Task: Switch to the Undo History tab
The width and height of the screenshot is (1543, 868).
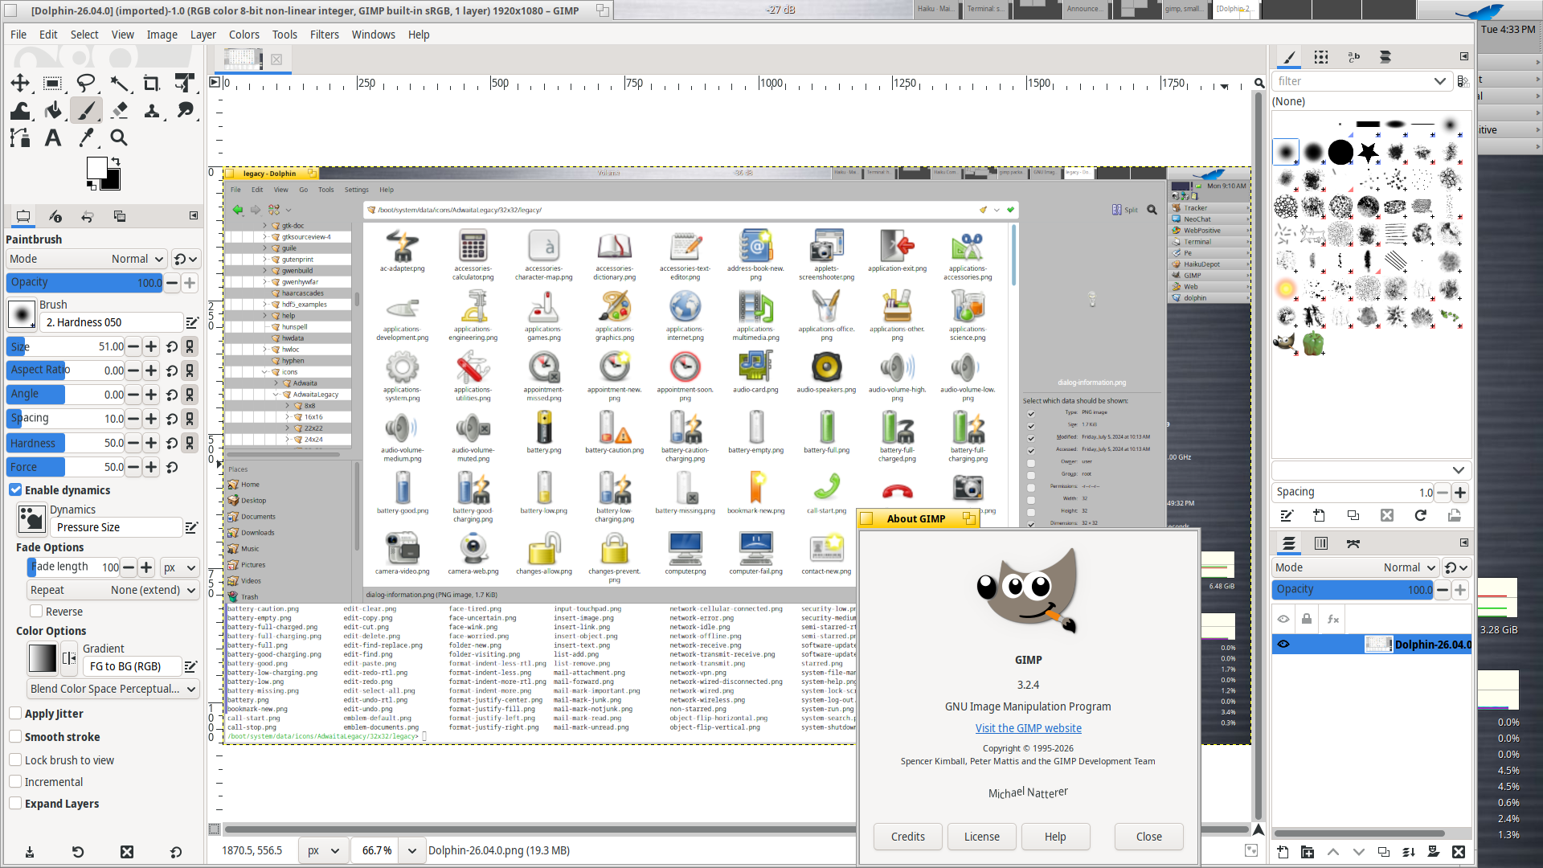Action: coord(87,216)
